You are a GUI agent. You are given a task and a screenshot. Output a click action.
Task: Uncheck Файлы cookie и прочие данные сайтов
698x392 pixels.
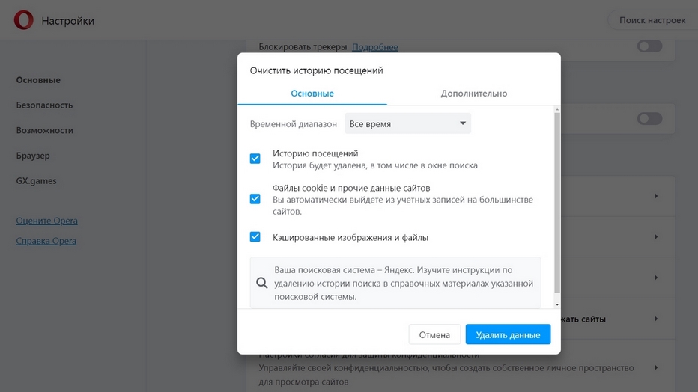coord(255,199)
